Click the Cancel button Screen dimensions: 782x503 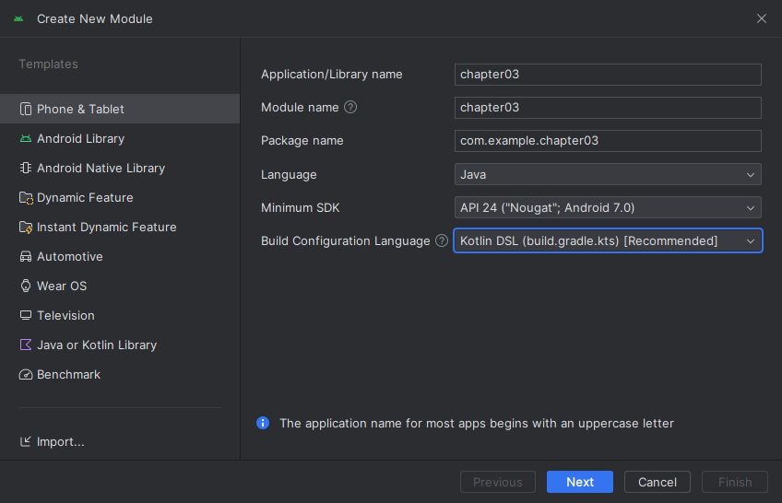click(657, 482)
